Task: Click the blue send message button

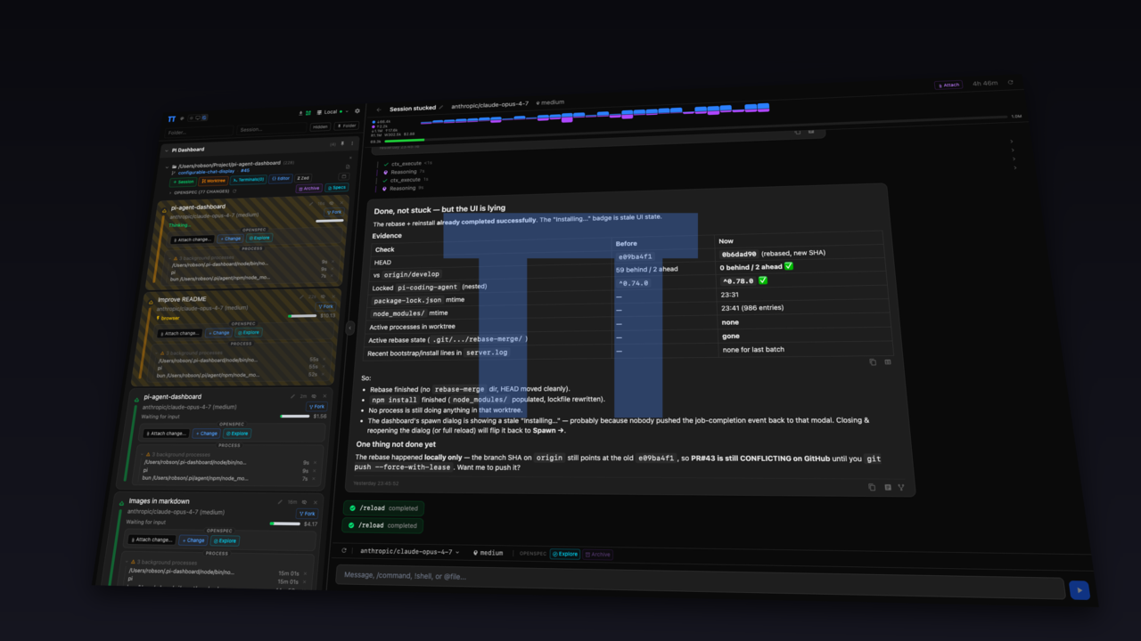Action: point(1079,589)
